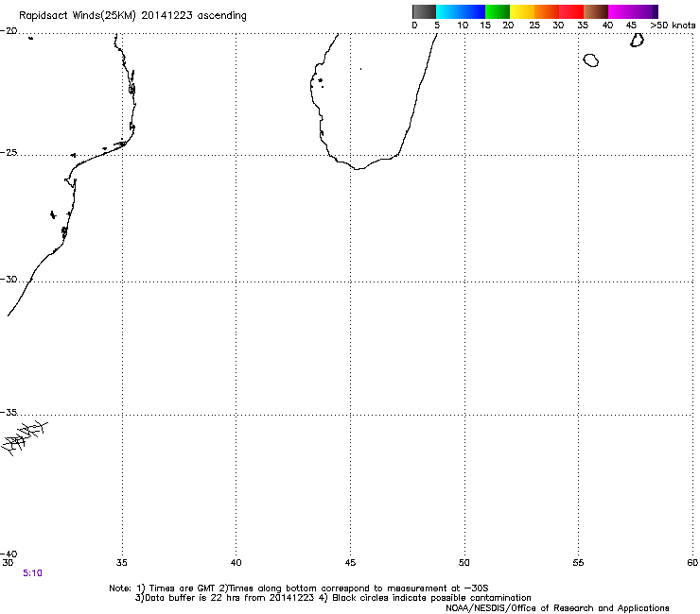Select the yellow 20-25 knots color band
Screen dimensions: 700x614
click(x=522, y=11)
